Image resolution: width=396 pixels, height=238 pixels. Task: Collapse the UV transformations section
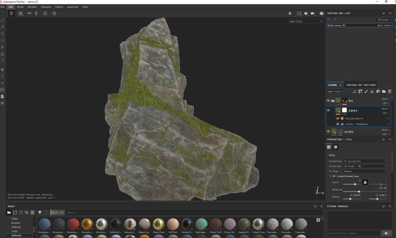click(x=330, y=176)
